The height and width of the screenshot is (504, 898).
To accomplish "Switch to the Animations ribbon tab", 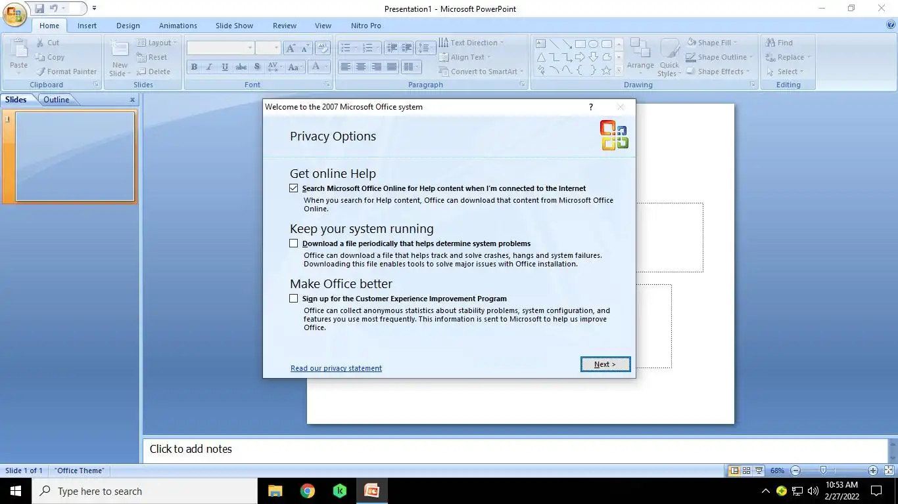I will coord(178,26).
